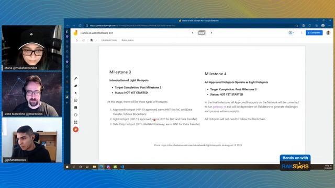Viewport: 335px width, 188px height.
Task: Click the browser forward arrow
Action: (x=74, y=26)
